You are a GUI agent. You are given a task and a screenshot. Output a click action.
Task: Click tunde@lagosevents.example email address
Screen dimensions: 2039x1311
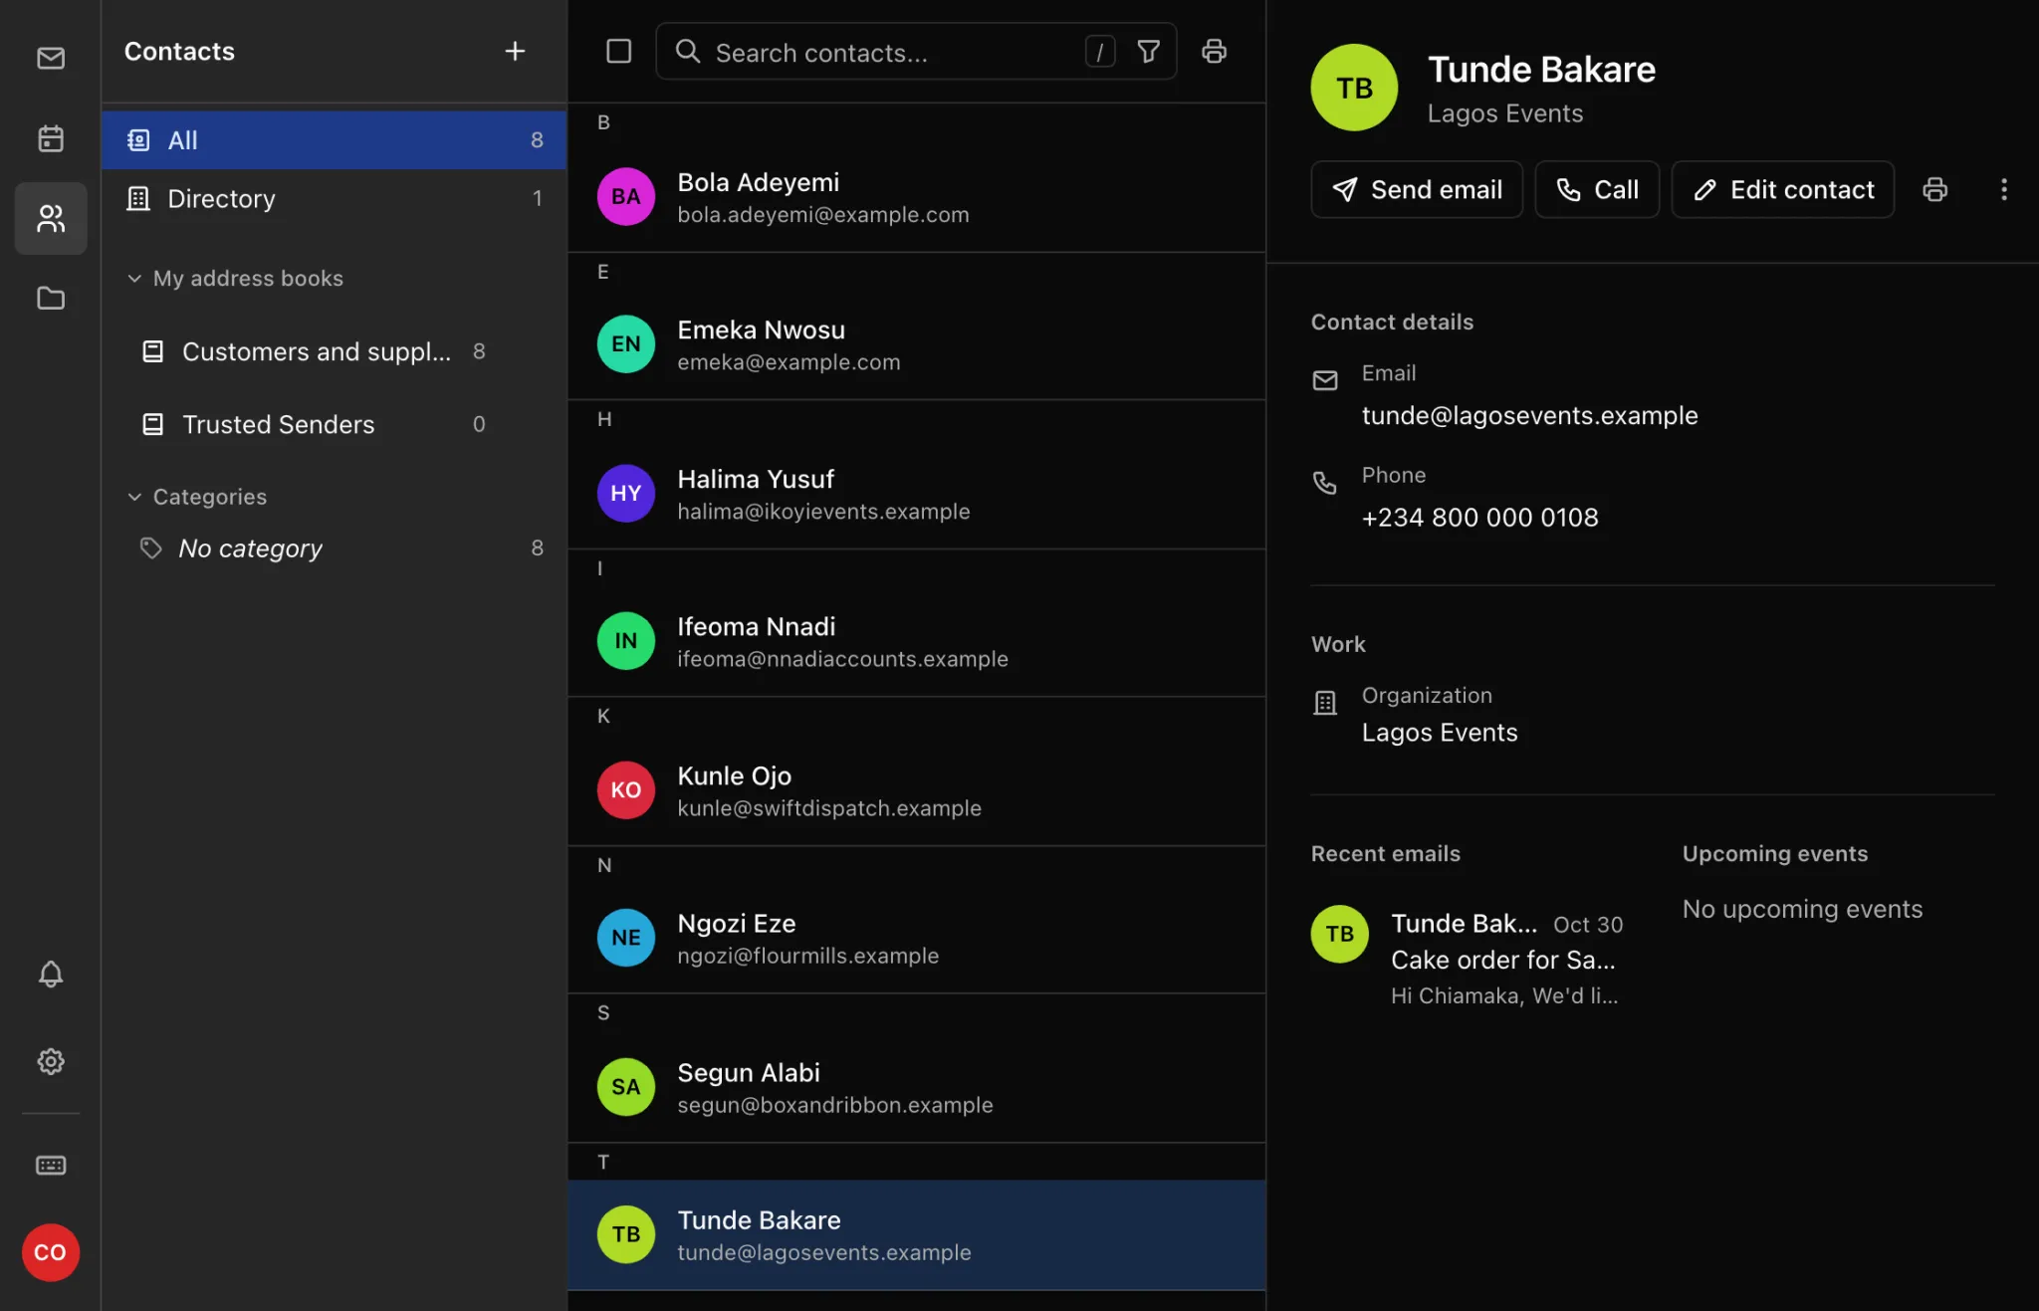tap(1529, 415)
